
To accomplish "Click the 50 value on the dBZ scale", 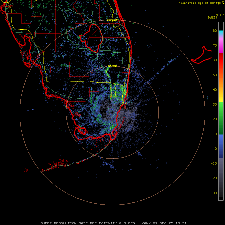I will 215,75.
